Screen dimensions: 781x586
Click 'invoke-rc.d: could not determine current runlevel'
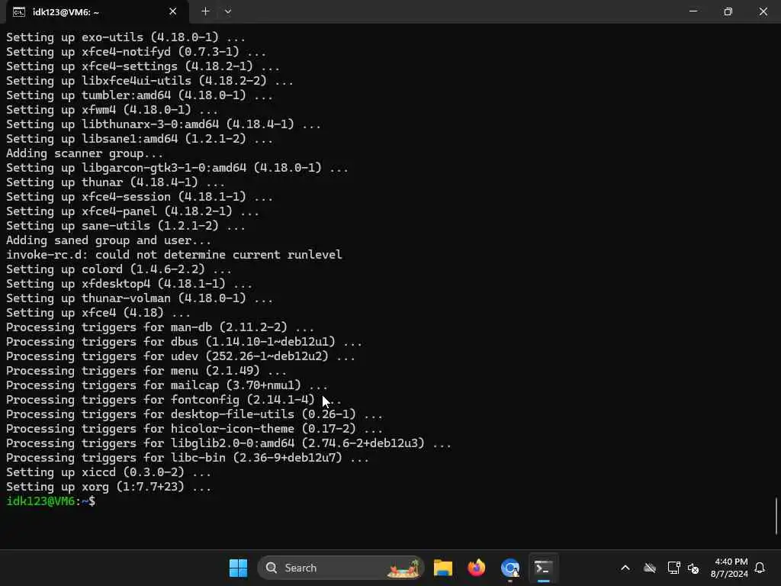174,255
